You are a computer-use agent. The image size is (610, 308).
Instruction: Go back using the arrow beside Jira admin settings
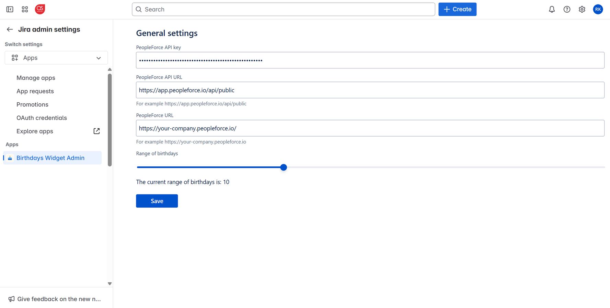click(10, 29)
